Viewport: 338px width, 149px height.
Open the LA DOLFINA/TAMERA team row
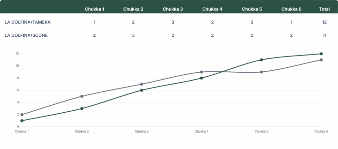tap(27, 22)
